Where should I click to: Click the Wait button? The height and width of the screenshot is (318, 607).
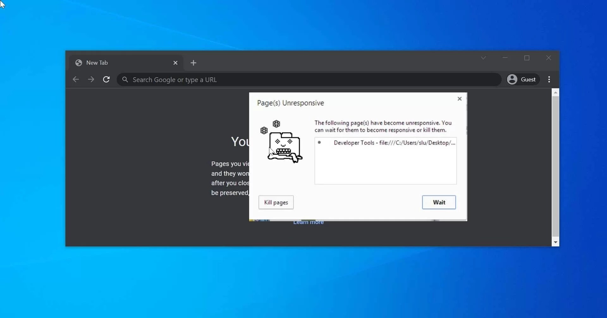tap(439, 202)
